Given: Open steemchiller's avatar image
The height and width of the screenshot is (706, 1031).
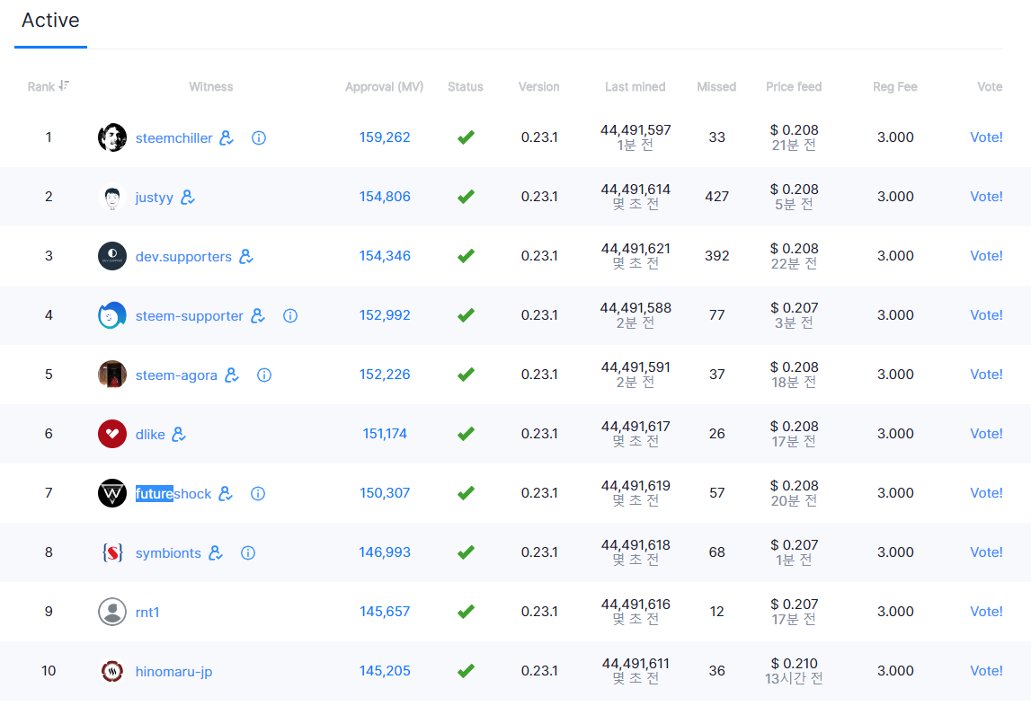Looking at the screenshot, I should tap(112, 137).
